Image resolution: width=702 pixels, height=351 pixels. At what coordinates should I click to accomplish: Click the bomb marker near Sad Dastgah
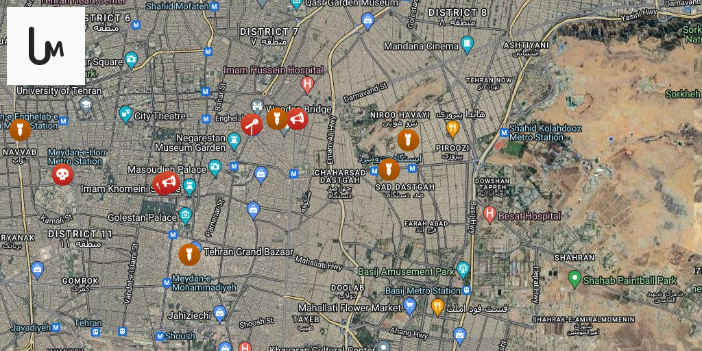(x=389, y=170)
